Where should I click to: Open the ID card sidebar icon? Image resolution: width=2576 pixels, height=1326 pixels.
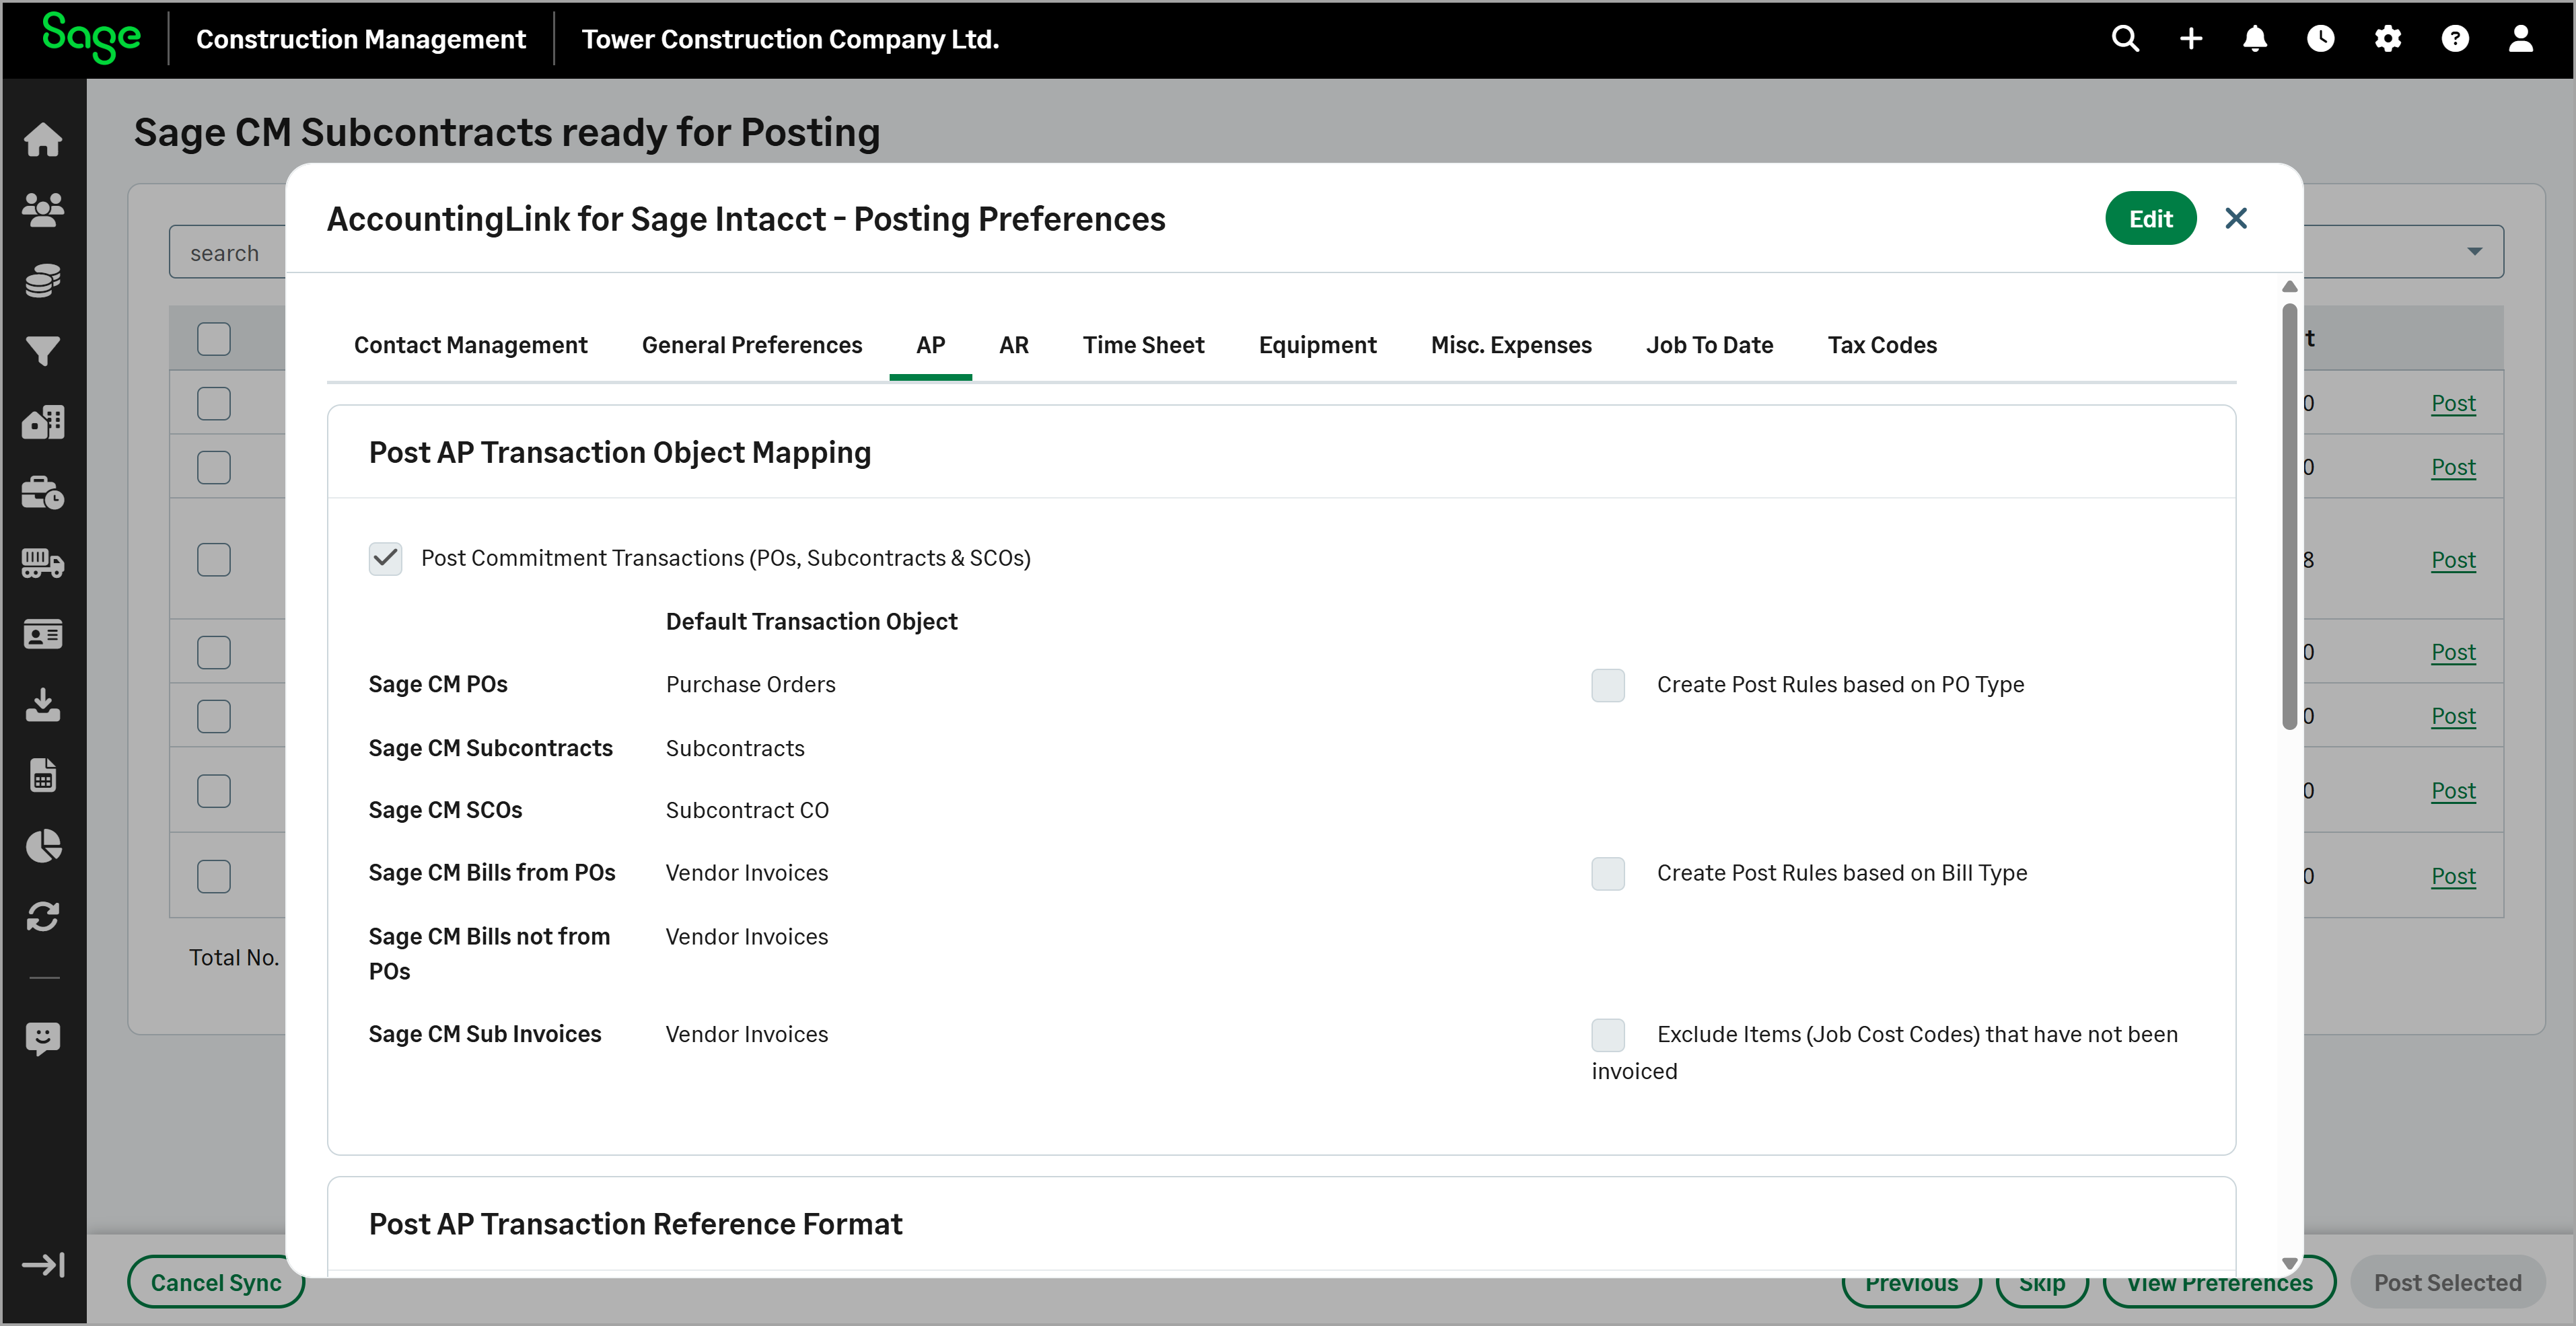pos(43,634)
